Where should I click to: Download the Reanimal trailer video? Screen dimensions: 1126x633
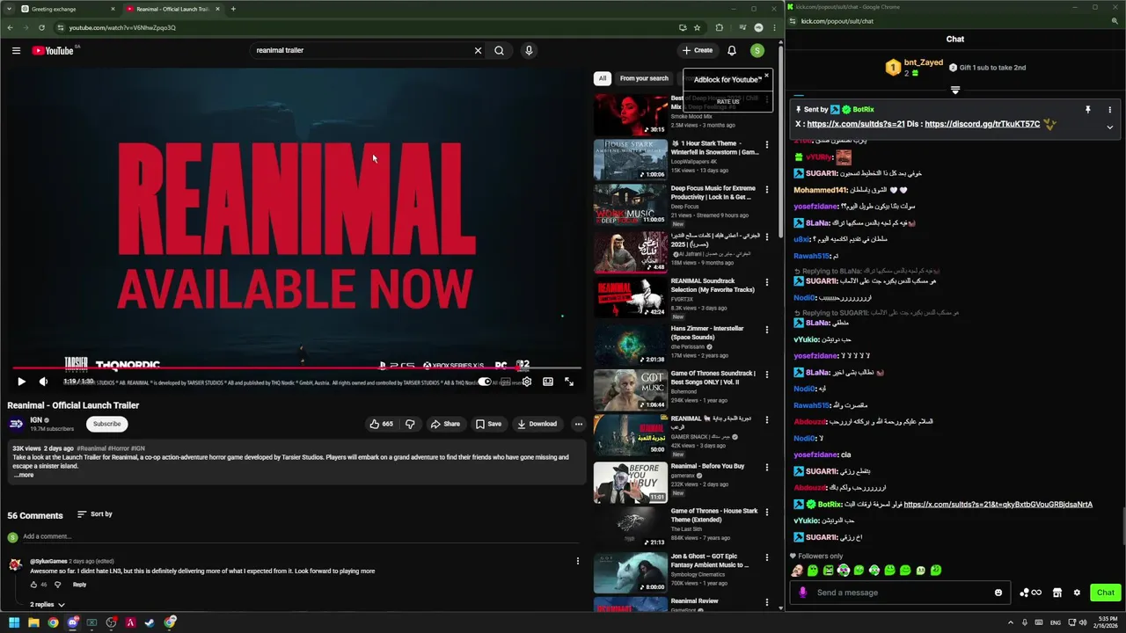(x=537, y=424)
